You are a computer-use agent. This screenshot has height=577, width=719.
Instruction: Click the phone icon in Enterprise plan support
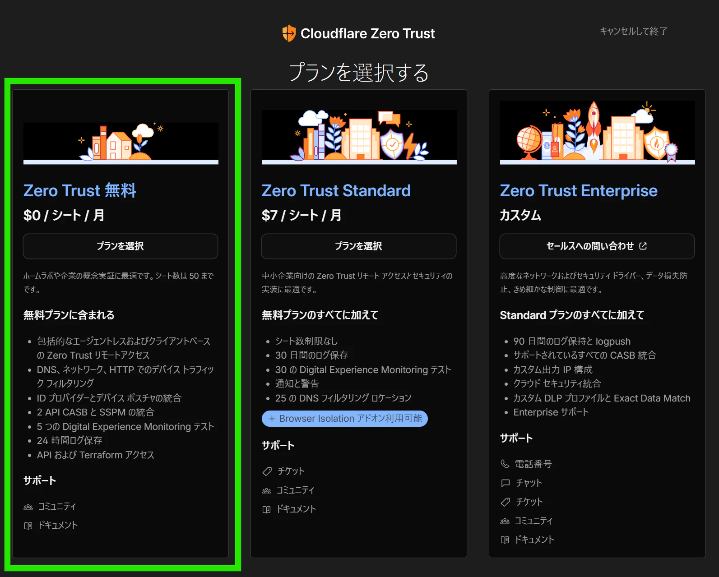coord(505,464)
